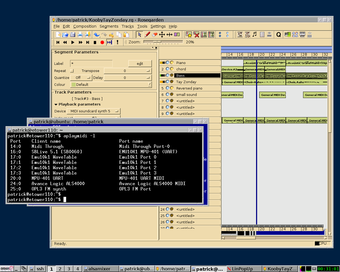Open MIDI device manager keyboard icon
Image resolution: width=340 pixels, height=272 pixels.
coord(287,35)
